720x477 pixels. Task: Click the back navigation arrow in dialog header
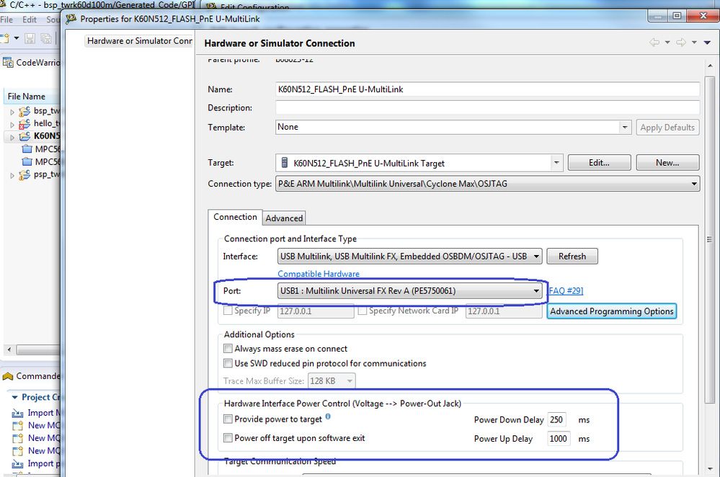[654, 43]
